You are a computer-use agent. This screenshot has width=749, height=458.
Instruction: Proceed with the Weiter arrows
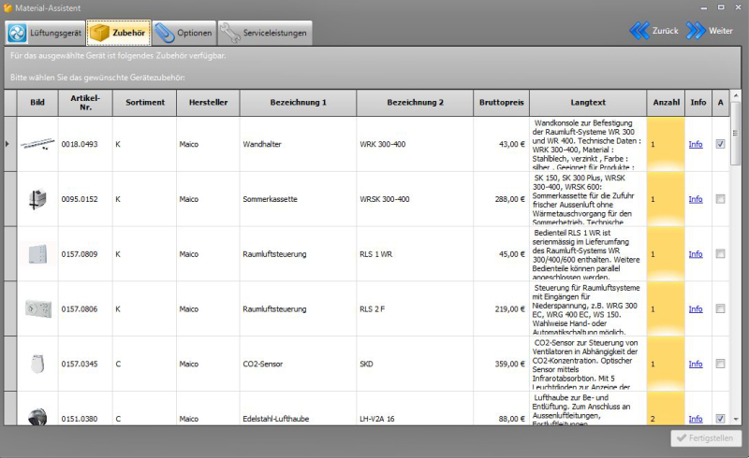coord(710,31)
